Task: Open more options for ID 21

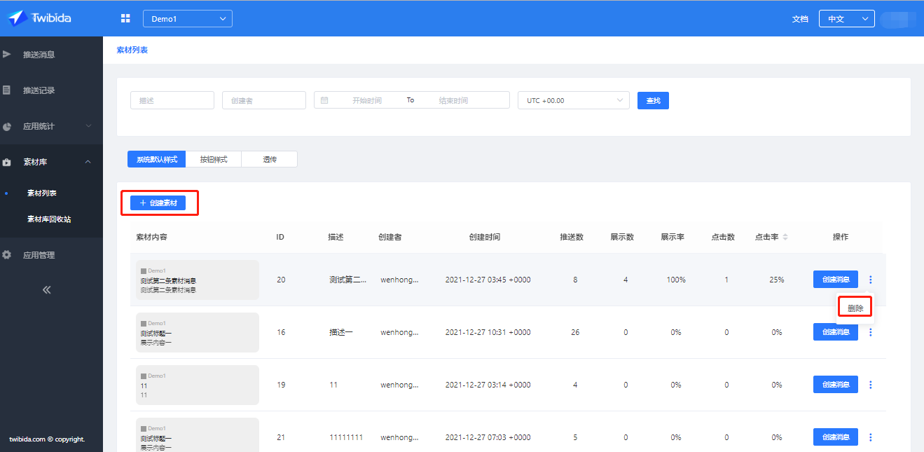Action: point(871,437)
